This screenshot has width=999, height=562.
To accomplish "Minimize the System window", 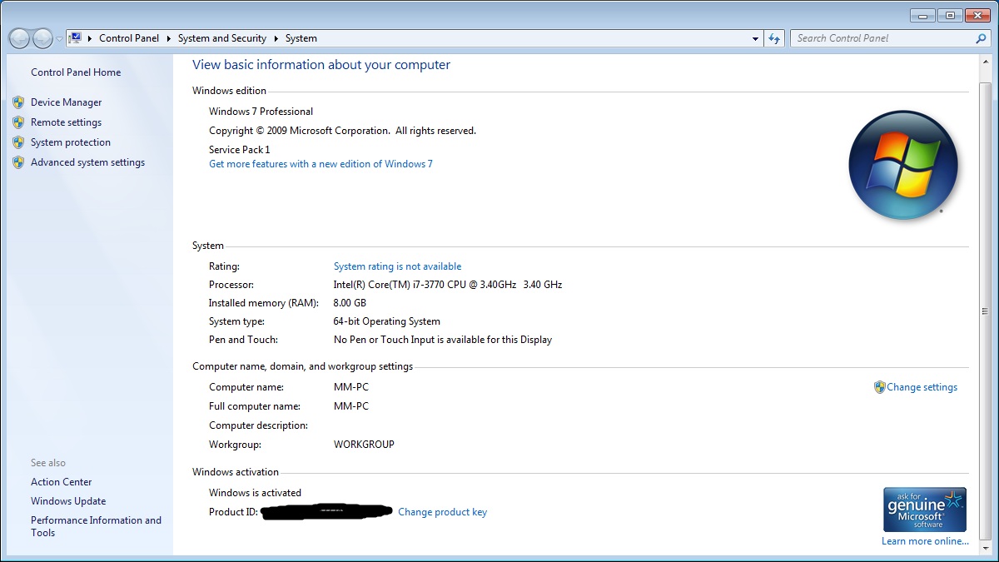I will [922, 15].
